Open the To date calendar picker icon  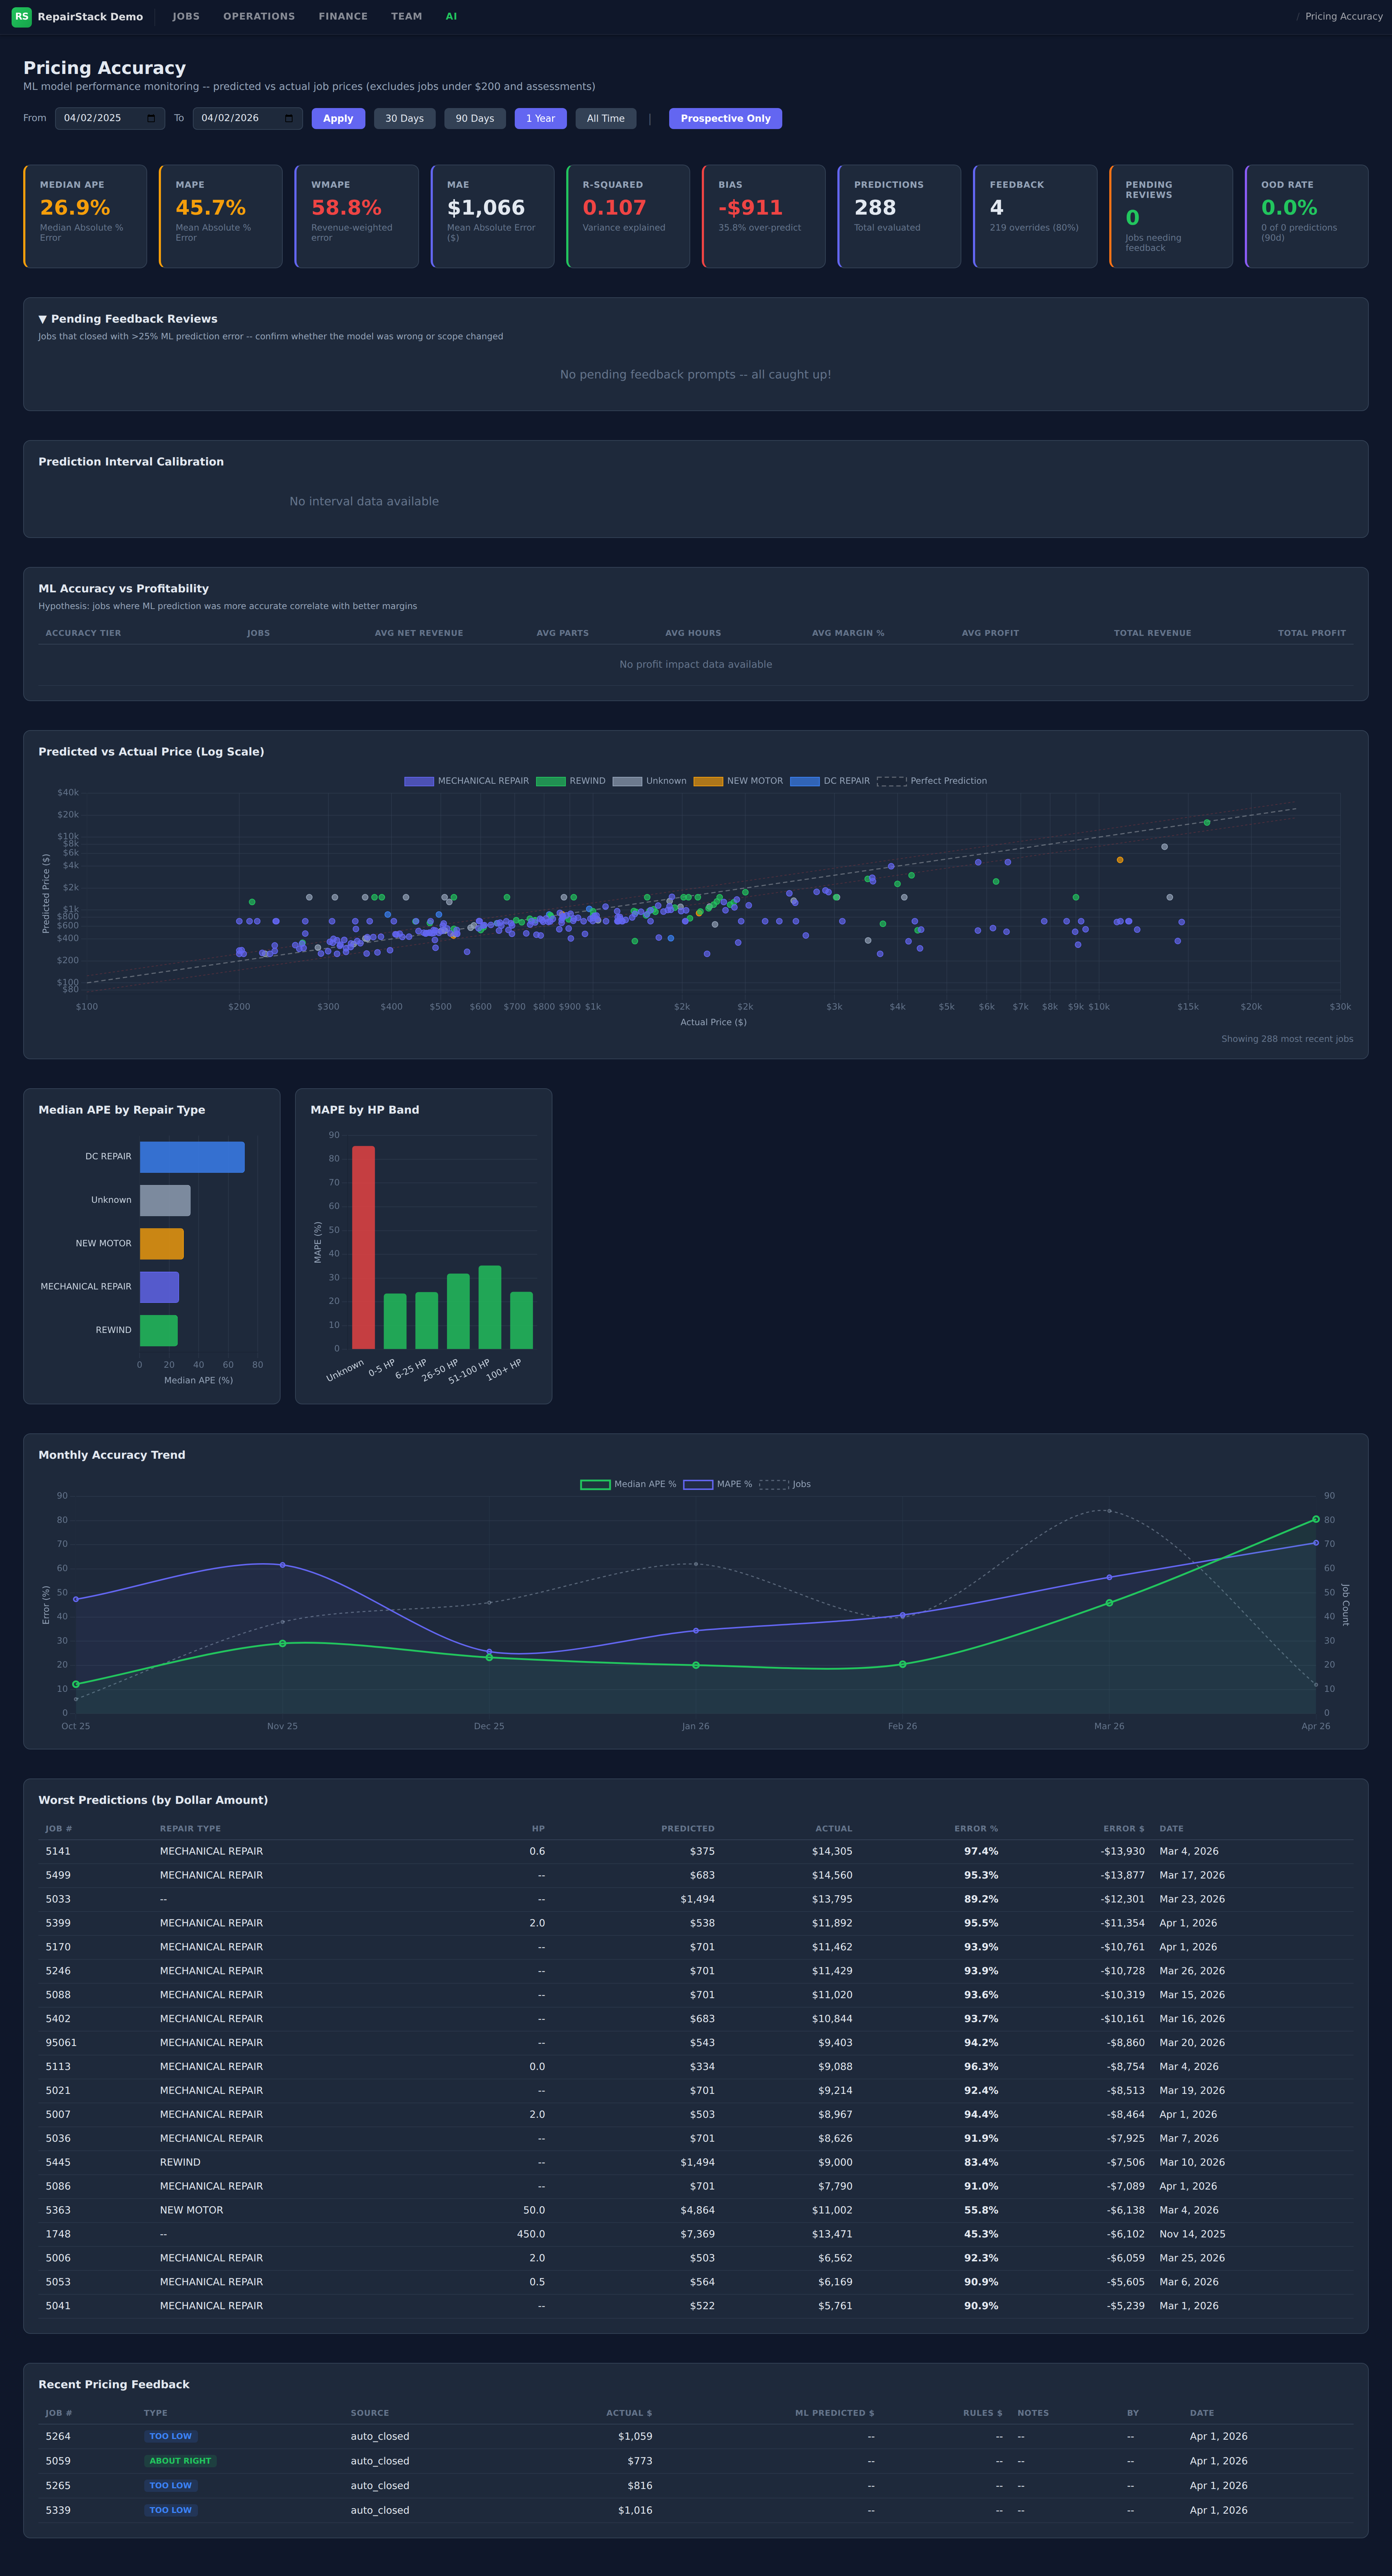pyautogui.click(x=289, y=119)
